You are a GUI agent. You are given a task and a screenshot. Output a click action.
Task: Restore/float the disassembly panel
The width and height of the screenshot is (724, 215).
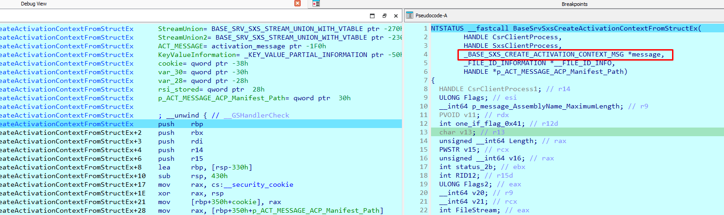(x=384, y=16)
